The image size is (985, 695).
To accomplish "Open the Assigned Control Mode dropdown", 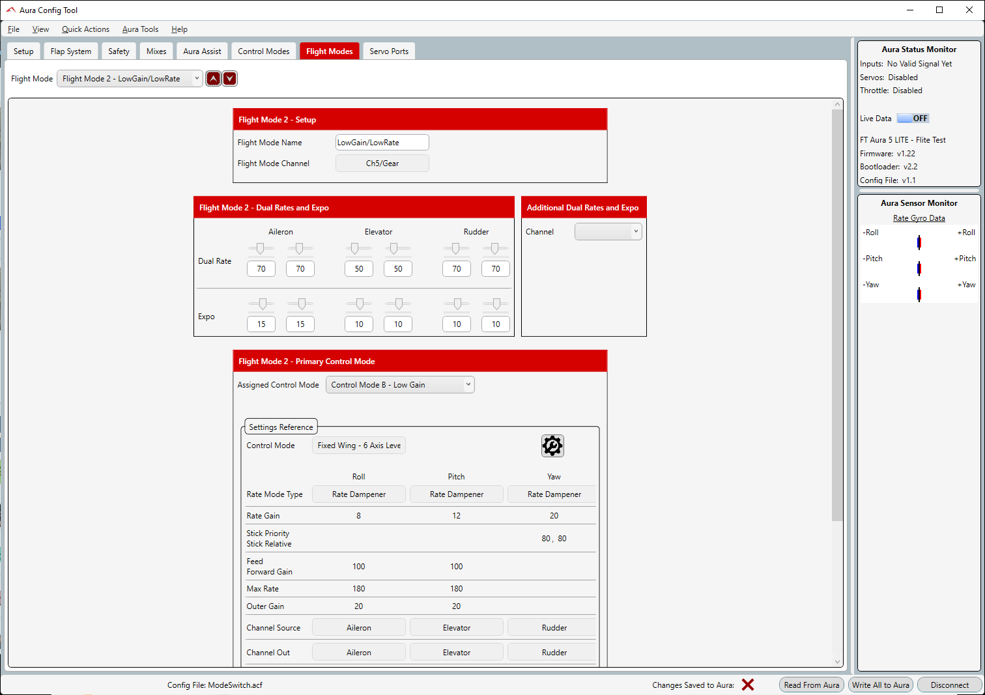I will point(400,385).
